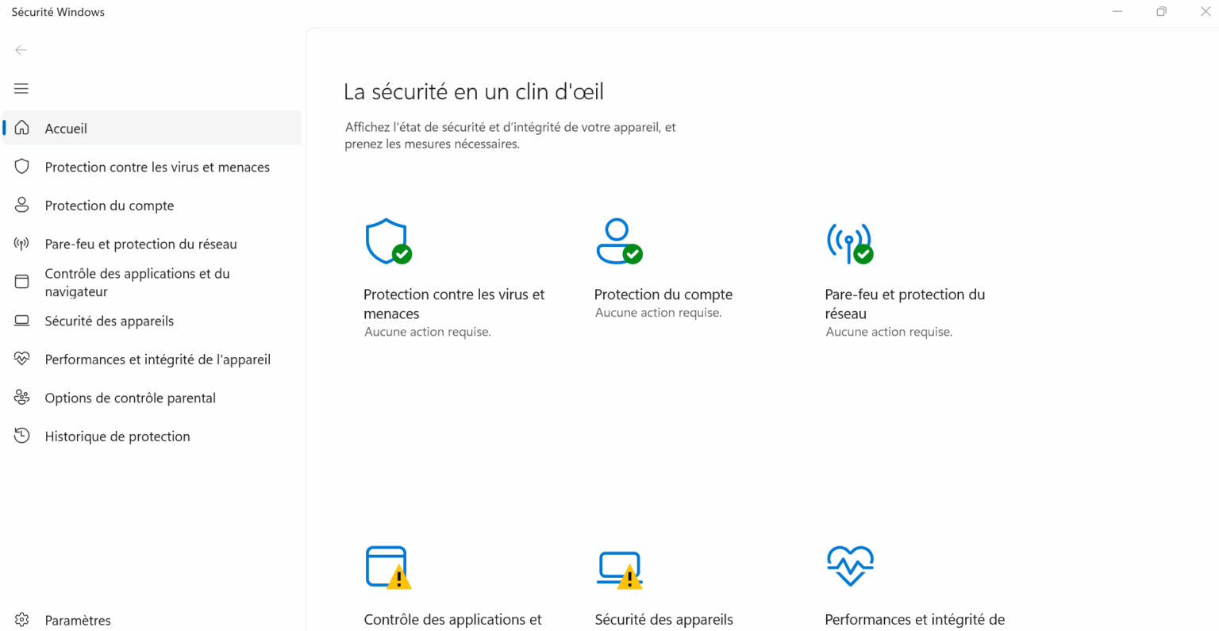Image resolution: width=1219 pixels, height=631 pixels.
Task: Click the antenna firewall icon in sidebar
Action: point(22,244)
